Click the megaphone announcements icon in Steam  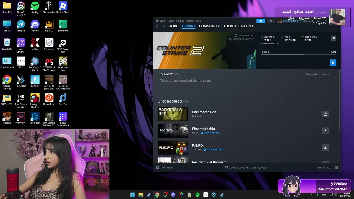[261, 21]
